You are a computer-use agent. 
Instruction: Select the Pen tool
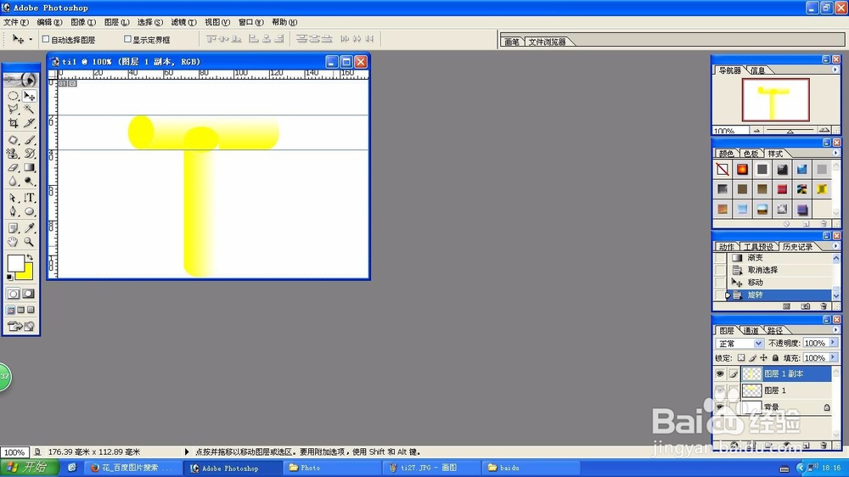pos(13,211)
